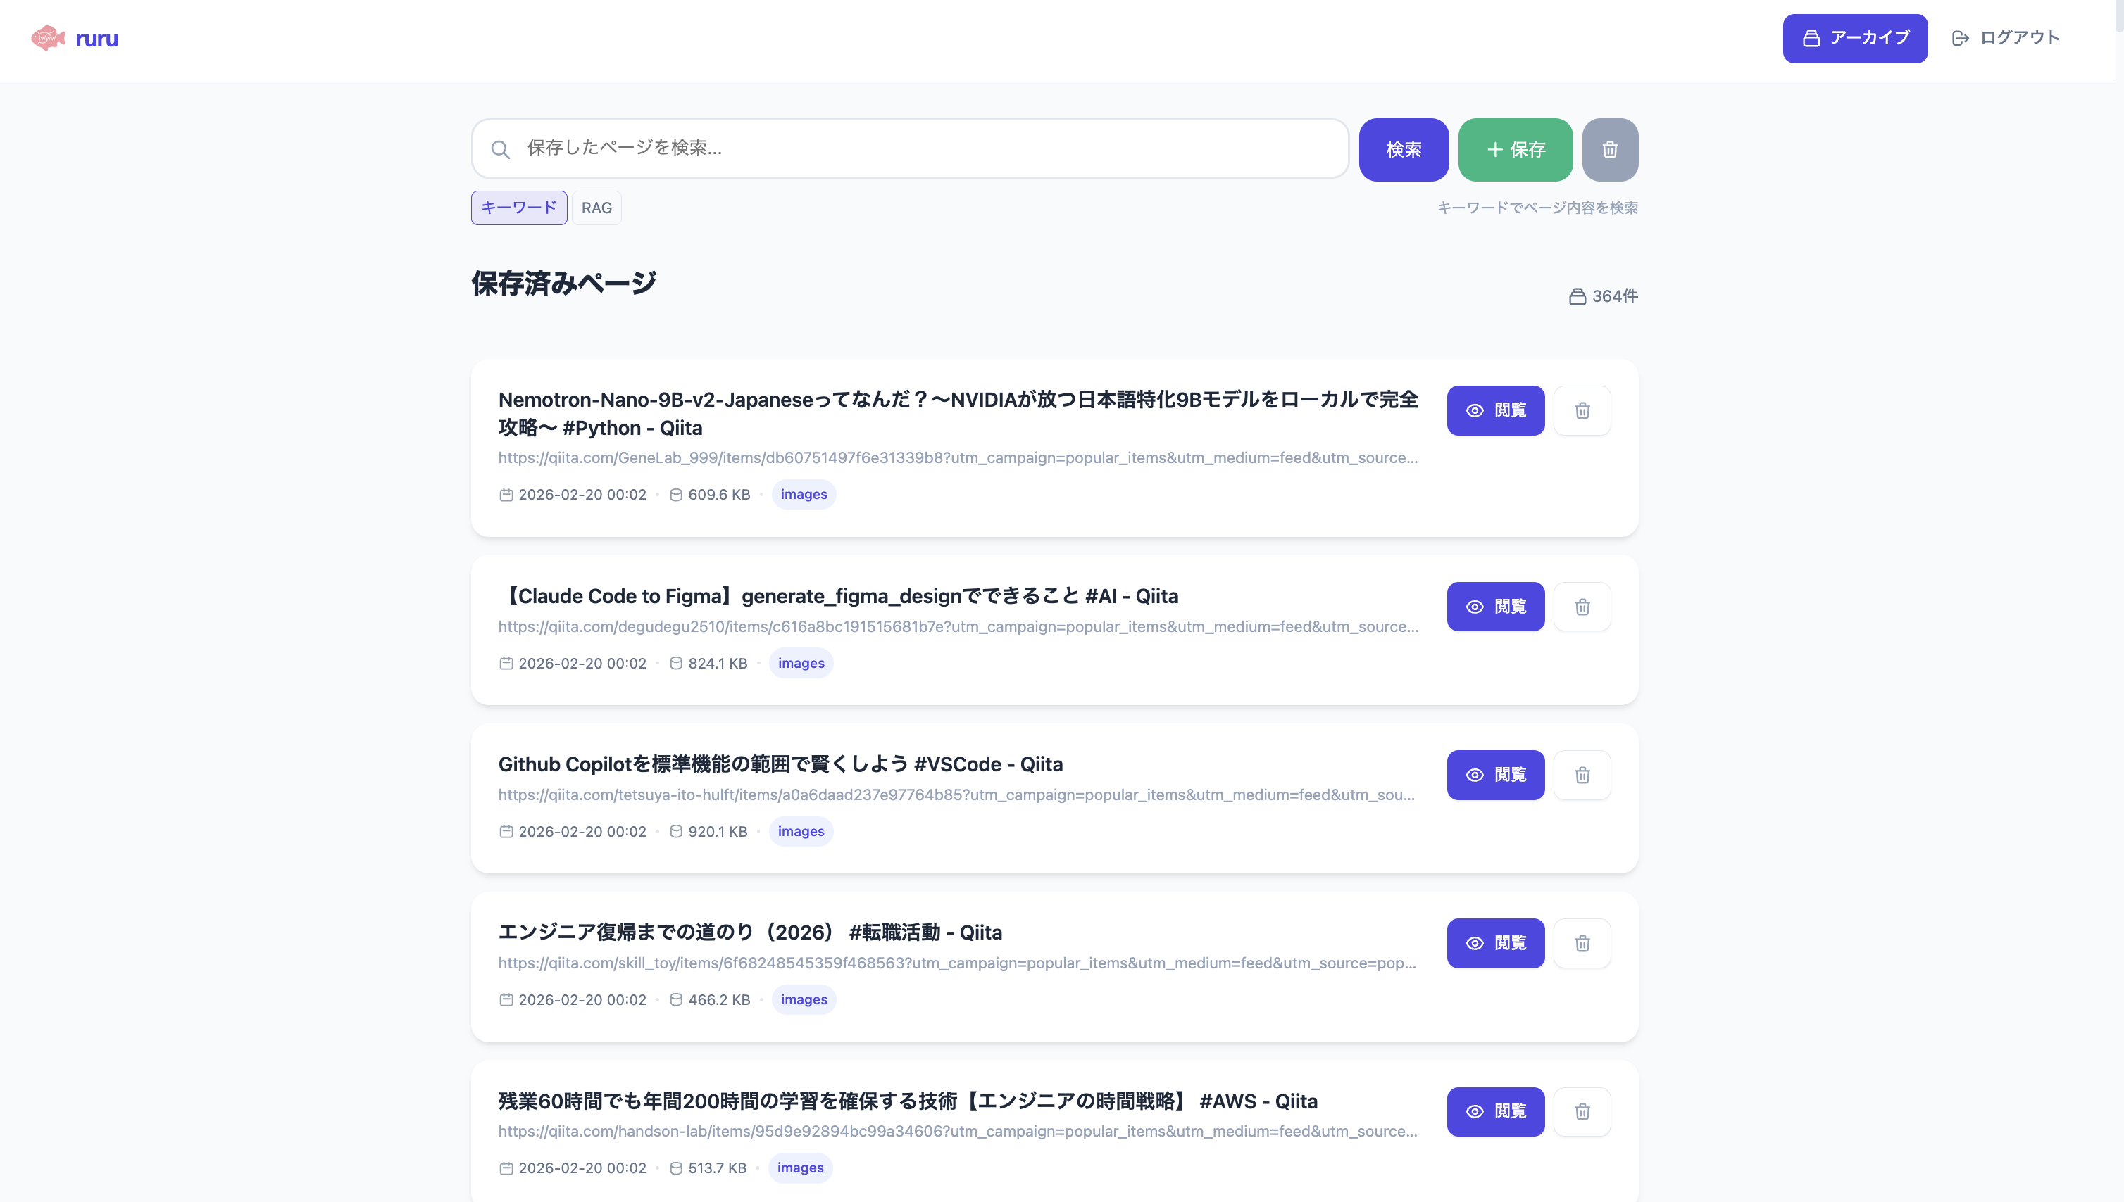Screen dimensions: 2124x1202
Task: Delete the Github Copilot saved page via trash icon
Action: (1583, 774)
